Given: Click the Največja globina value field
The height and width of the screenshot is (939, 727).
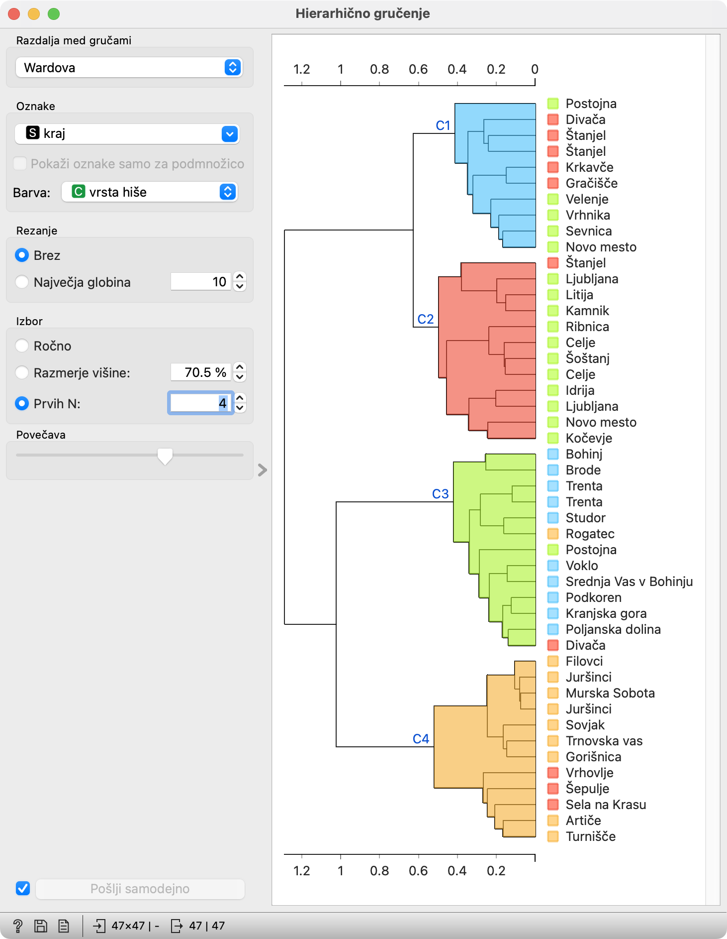Looking at the screenshot, I should [200, 281].
